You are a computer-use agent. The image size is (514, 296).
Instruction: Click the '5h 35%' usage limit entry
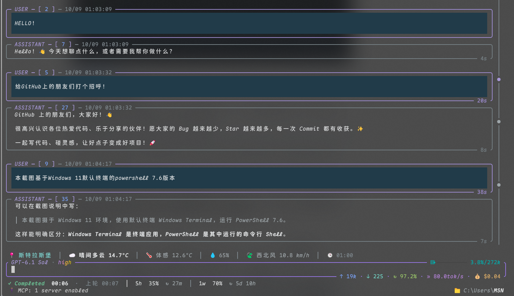coord(147,283)
